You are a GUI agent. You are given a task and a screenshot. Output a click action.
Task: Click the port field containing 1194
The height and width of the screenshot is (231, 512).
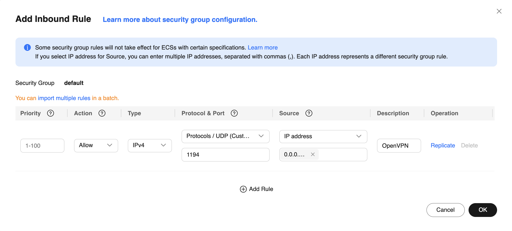(x=226, y=155)
